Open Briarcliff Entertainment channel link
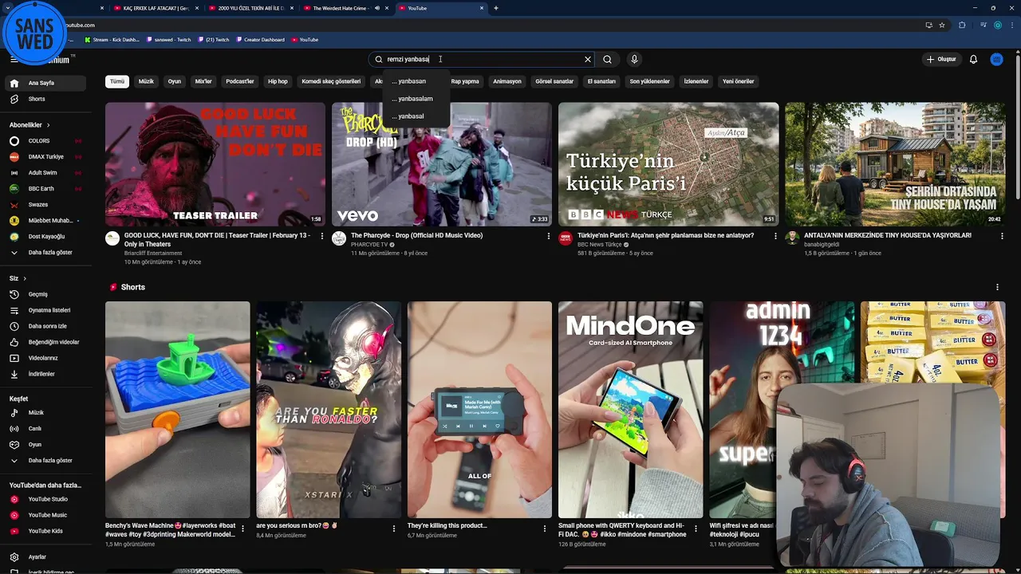This screenshot has width=1021, height=574. click(x=153, y=254)
